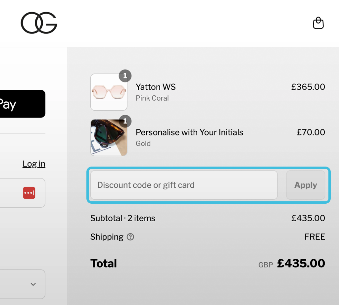Click quantity badge on Personalise thumbnail
This screenshot has height=305, width=339.
(125, 121)
